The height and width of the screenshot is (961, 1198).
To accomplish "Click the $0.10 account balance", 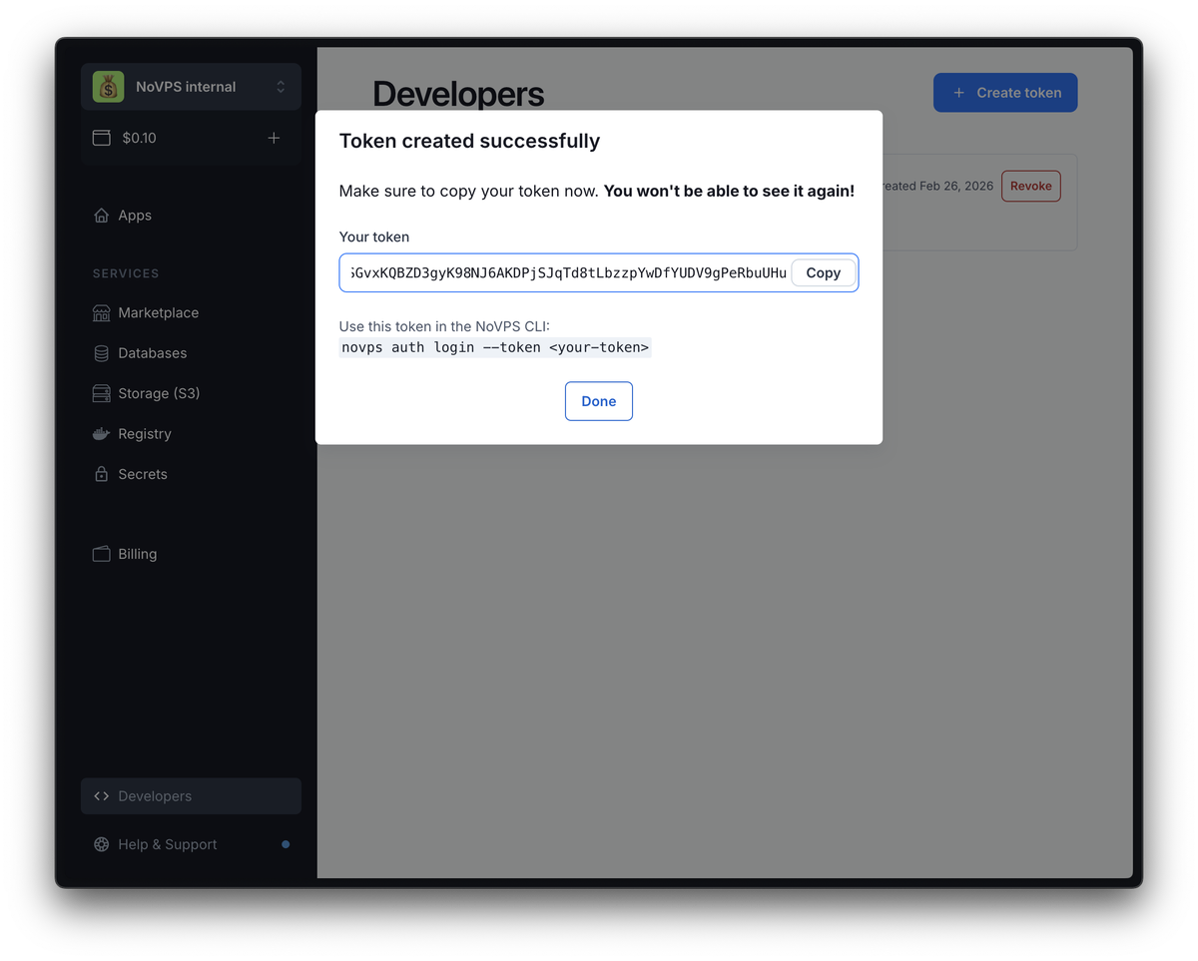I will (x=139, y=139).
